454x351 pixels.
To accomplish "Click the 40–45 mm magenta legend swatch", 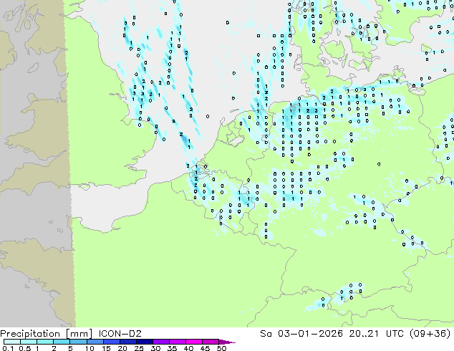I will coord(194,342).
